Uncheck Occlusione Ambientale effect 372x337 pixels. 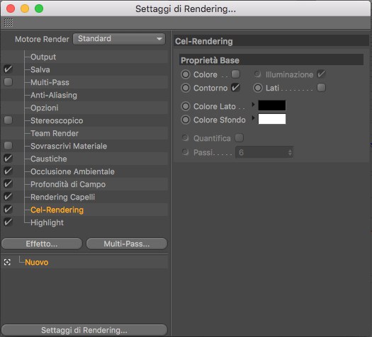8,171
